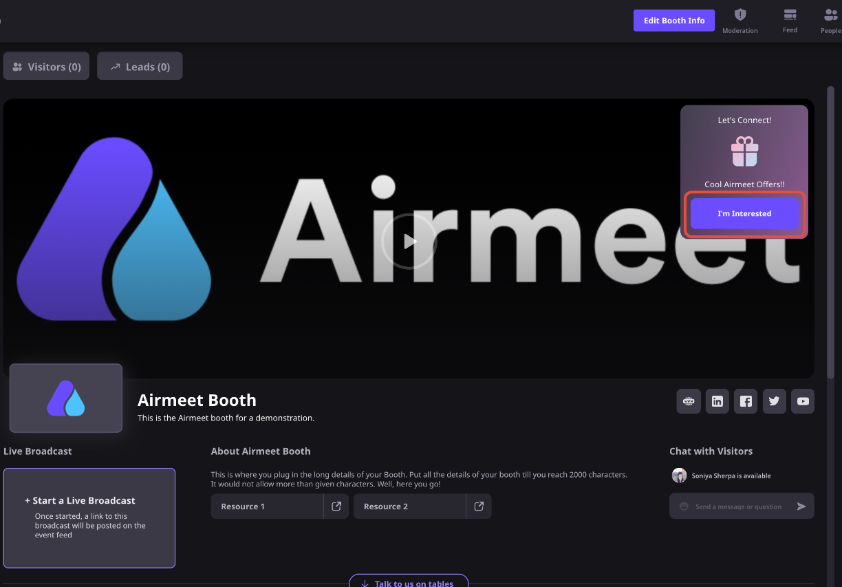Screen dimensions: 842x587
Task: Open the booth Twitter icon
Action: (x=775, y=401)
